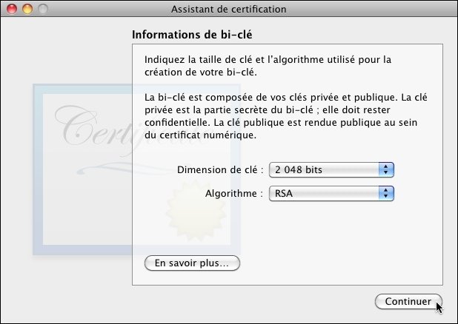Minimize the assistant with the yellow button

click(x=27, y=9)
